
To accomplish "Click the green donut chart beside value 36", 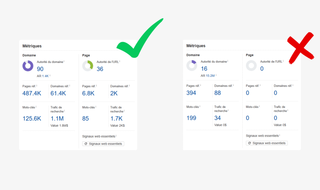I will (x=88, y=66).
